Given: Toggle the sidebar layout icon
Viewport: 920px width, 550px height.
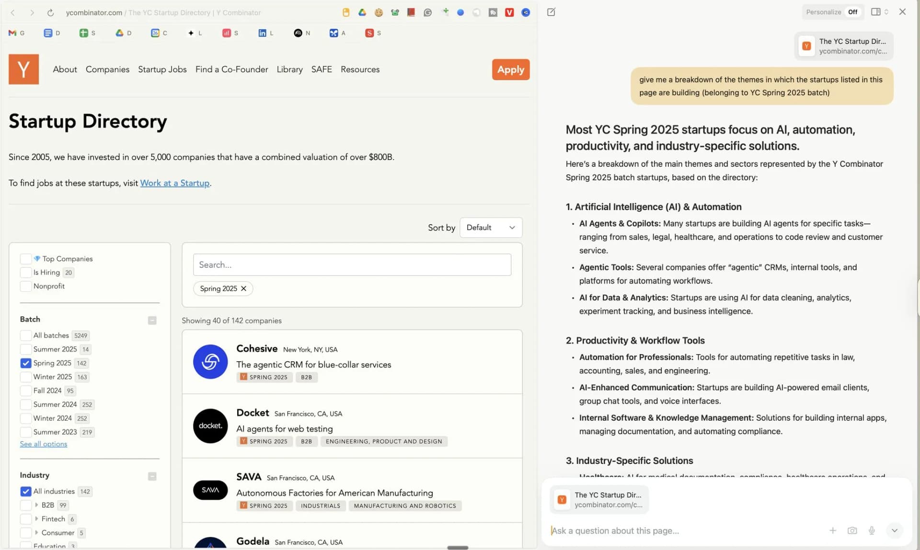Looking at the screenshot, I should pos(877,12).
